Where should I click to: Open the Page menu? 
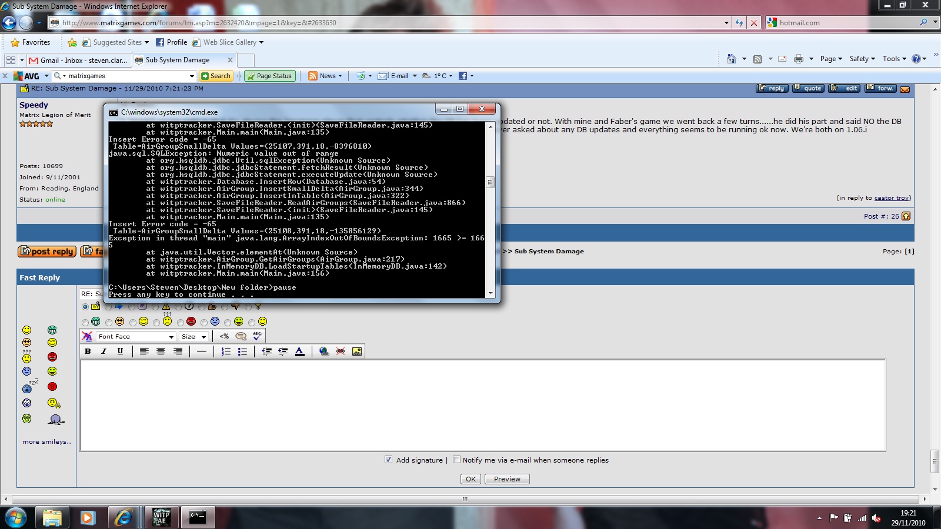tap(831, 59)
